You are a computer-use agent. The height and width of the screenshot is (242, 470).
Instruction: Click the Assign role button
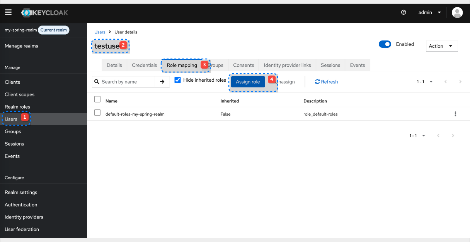tap(248, 81)
